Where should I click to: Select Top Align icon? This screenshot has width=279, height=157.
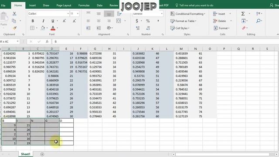88,13
